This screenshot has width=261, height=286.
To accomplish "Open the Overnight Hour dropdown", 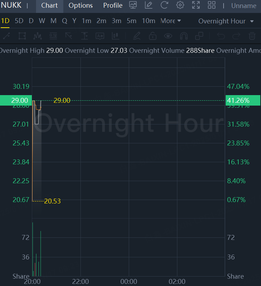I will pyautogui.click(x=226, y=21).
